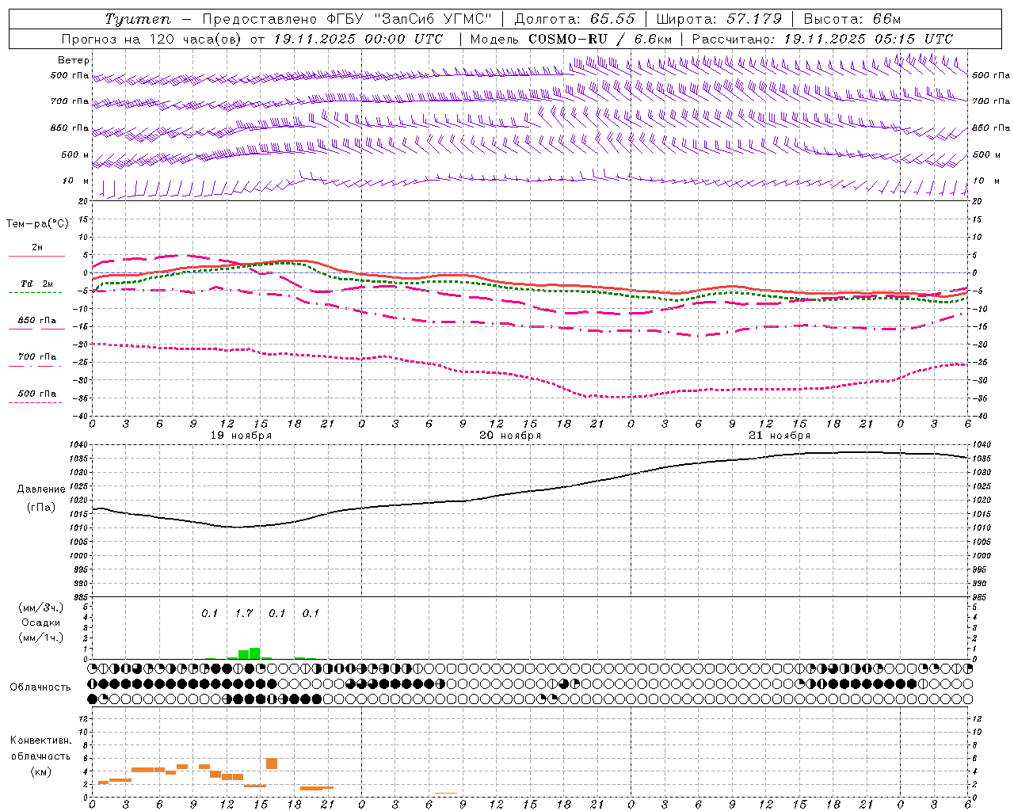The height and width of the screenshot is (811, 1014).
Task: Click the (мм/3ч.) precipitation unit label
Action: 40,607
